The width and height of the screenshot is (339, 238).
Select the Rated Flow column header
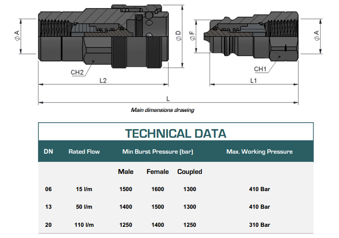pos(84,151)
